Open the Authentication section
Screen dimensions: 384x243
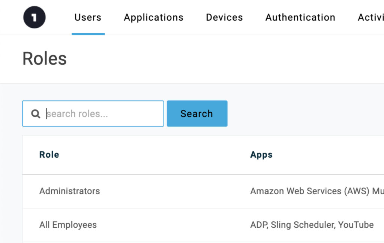[x=300, y=17]
